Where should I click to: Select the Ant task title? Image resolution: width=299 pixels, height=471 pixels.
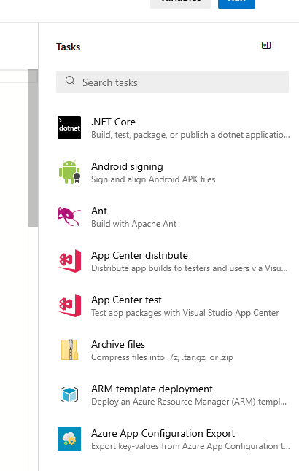click(x=99, y=211)
